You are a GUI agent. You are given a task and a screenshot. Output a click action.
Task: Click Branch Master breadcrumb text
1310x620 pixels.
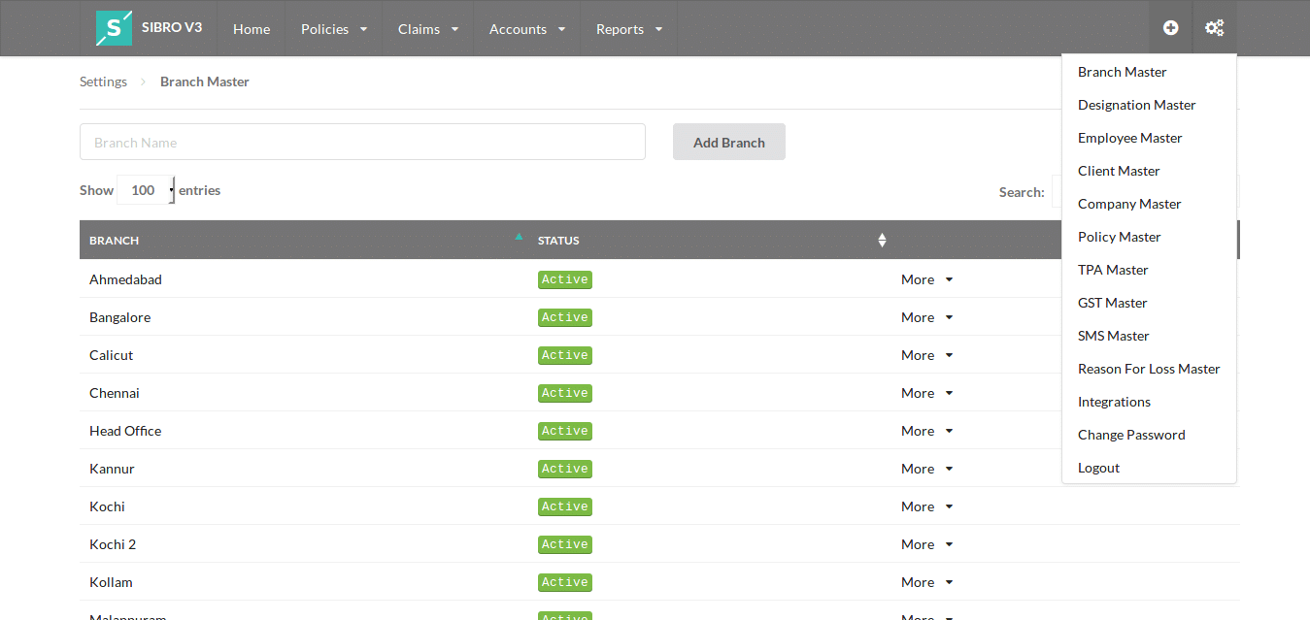pyautogui.click(x=205, y=82)
